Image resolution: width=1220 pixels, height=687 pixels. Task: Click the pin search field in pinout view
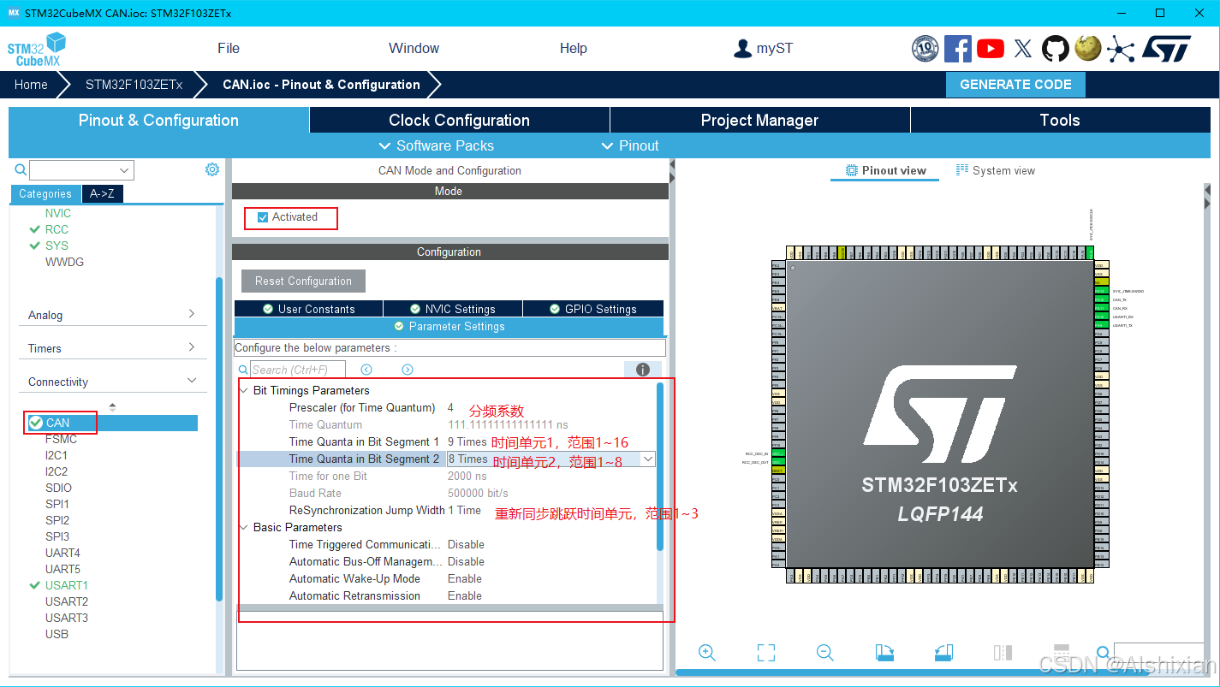pyautogui.click(x=1158, y=654)
